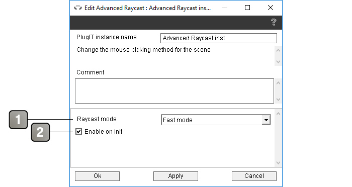
Task: Click the numbered callout badge 1
Action: (19, 120)
